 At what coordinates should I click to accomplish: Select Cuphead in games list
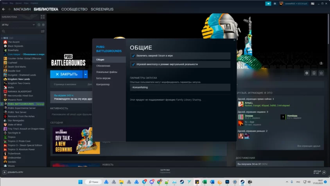tap(13, 63)
